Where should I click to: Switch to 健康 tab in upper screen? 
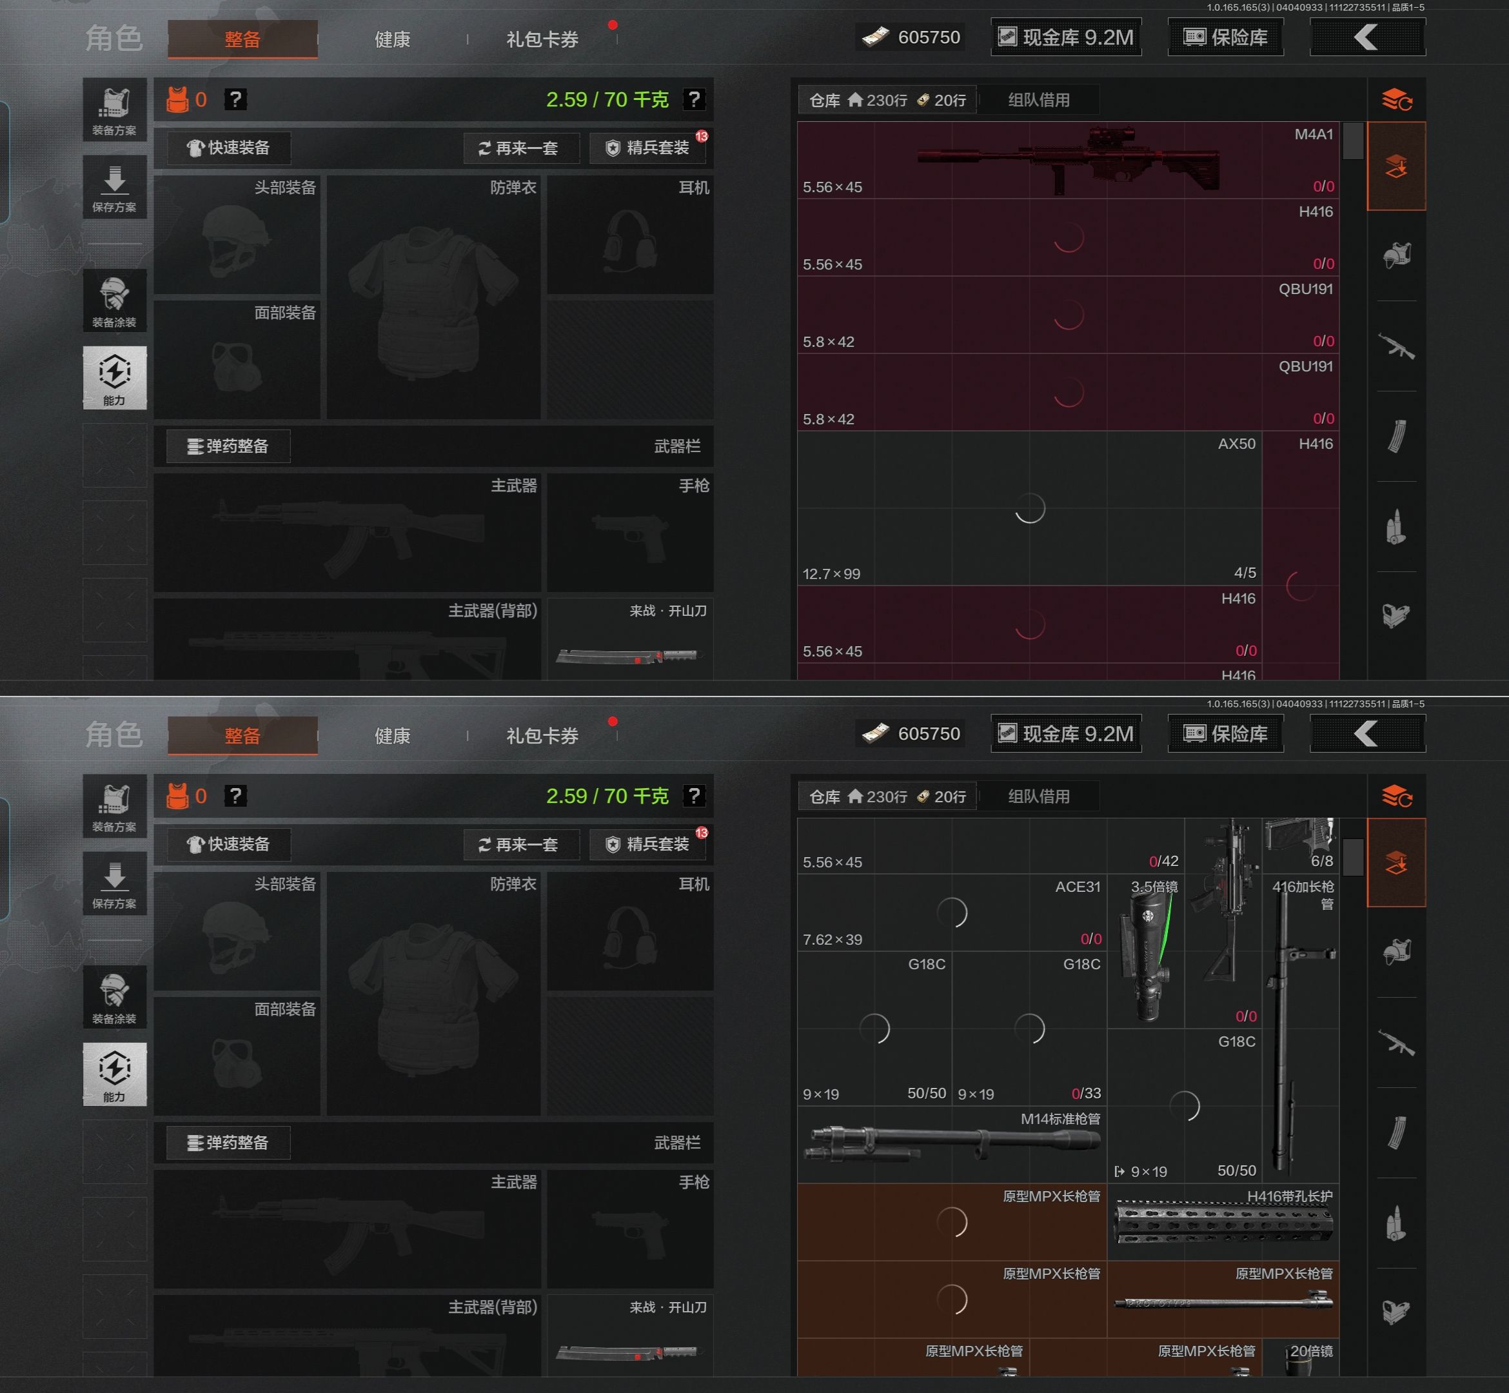click(392, 39)
